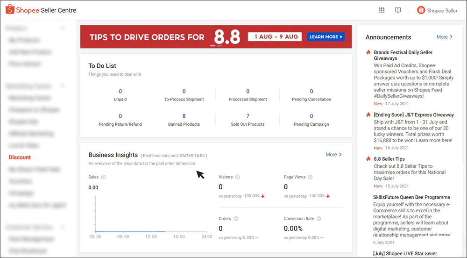Open Banned Products count of 8
Screen dimensions: 467x258
point(184,116)
